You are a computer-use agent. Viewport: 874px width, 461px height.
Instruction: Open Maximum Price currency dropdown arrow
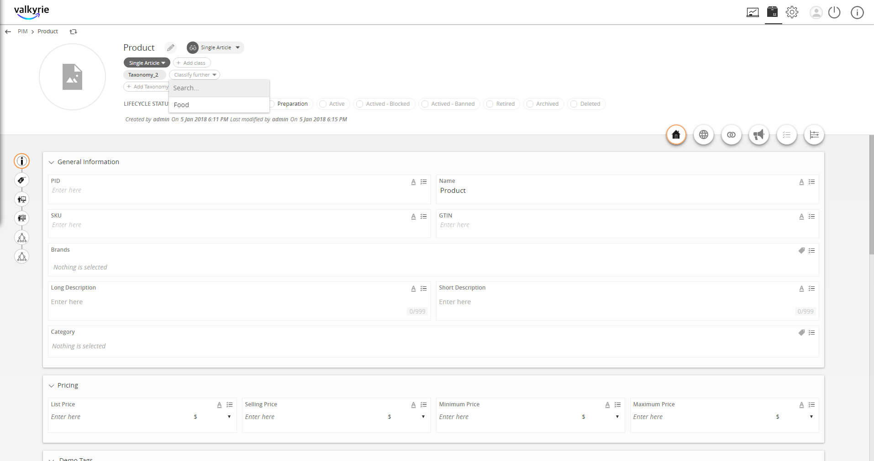[x=811, y=417]
